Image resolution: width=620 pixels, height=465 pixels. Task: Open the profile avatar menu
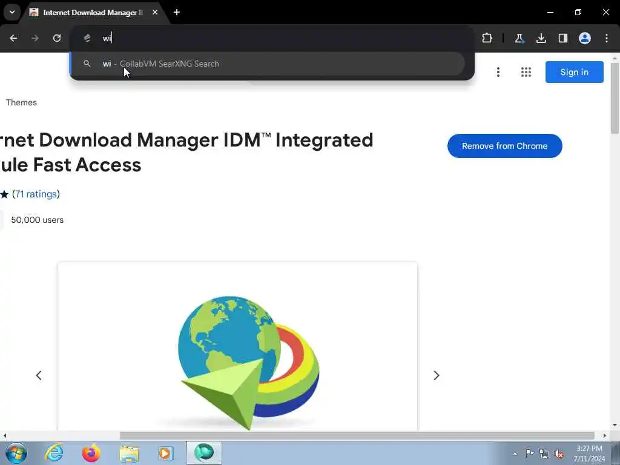[585, 38]
